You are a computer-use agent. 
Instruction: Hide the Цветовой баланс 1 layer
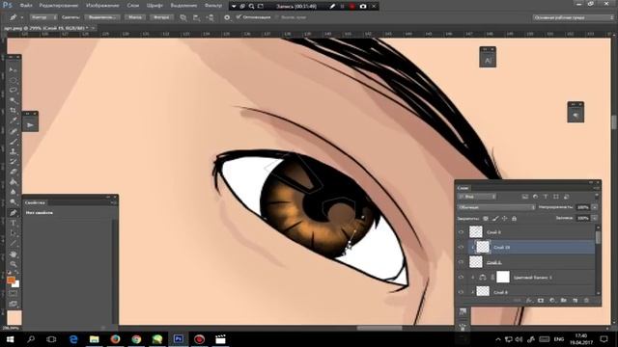(462, 278)
